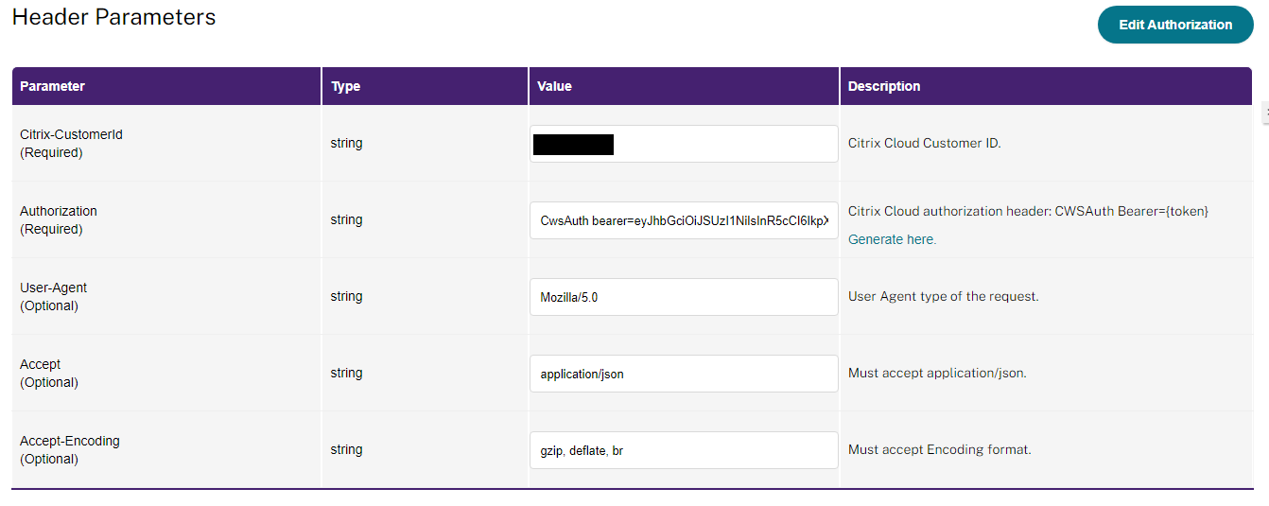Click the Header Parameters heading
Viewport: 1269px width, 506px height.
point(113,17)
